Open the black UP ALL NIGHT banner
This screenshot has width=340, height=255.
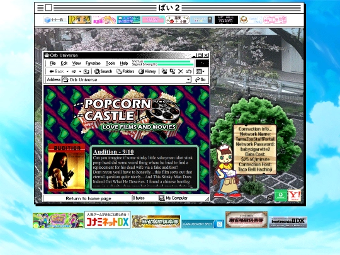[x=227, y=20]
